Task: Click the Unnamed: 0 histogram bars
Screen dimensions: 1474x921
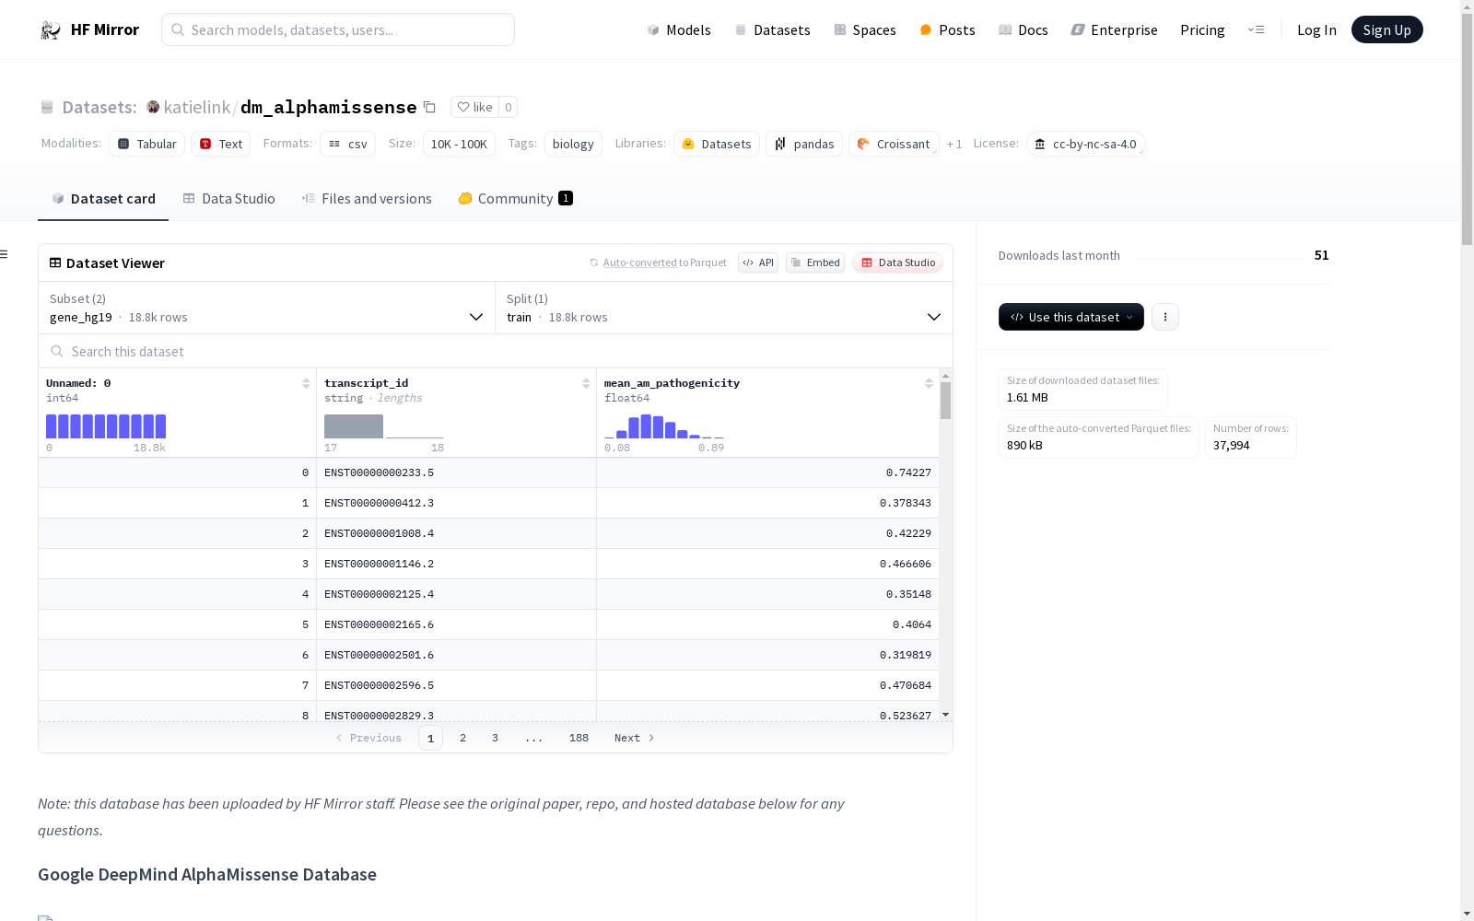Action: [x=106, y=426]
